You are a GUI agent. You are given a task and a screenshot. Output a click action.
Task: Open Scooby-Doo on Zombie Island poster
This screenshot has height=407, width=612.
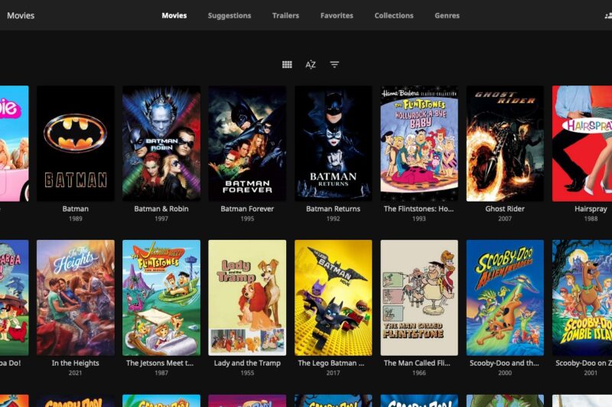(x=582, y=298)
